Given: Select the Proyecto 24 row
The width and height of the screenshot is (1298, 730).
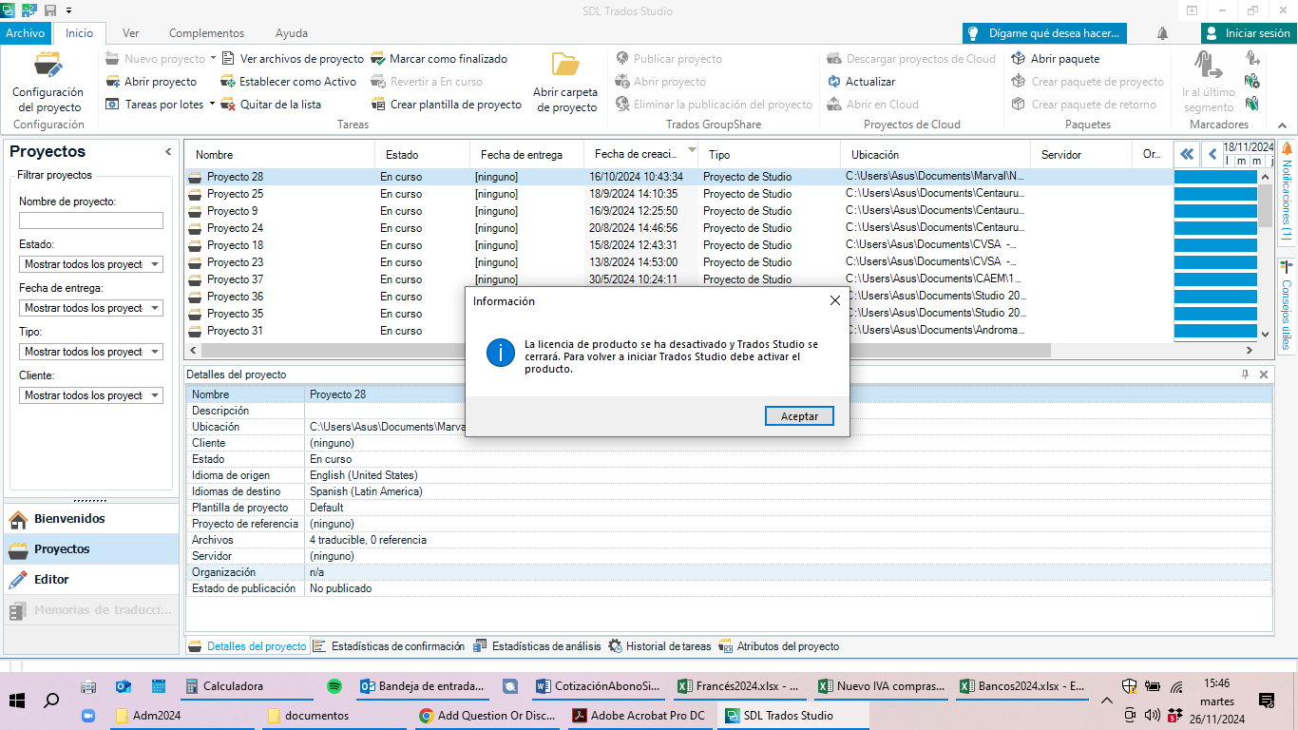Looking at the screenshot, I should pos(679,228).
